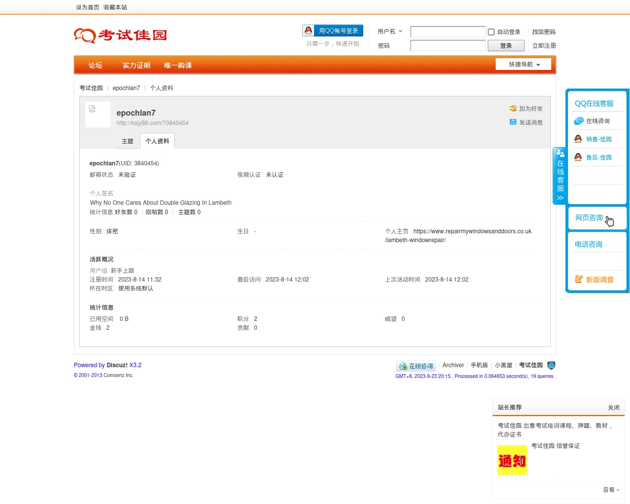
Task: Switch to the 主题 tab
Action: tap(127, 141)
